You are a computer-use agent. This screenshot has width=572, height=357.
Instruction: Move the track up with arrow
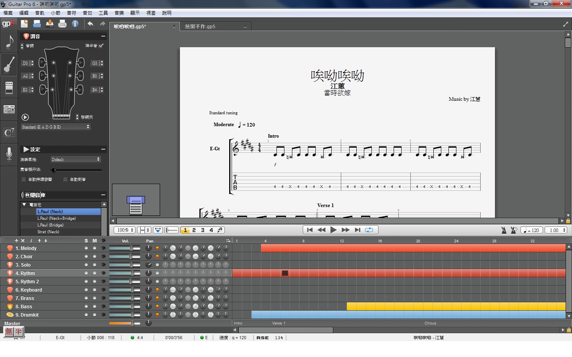click(39, 240)
